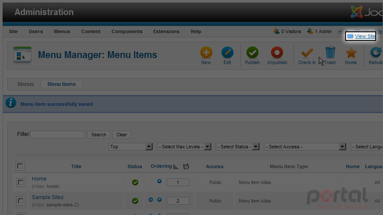The height and width of the screenshot is (215, 383).
Task: Click the Trash bin icon
Action: [330, 52]
